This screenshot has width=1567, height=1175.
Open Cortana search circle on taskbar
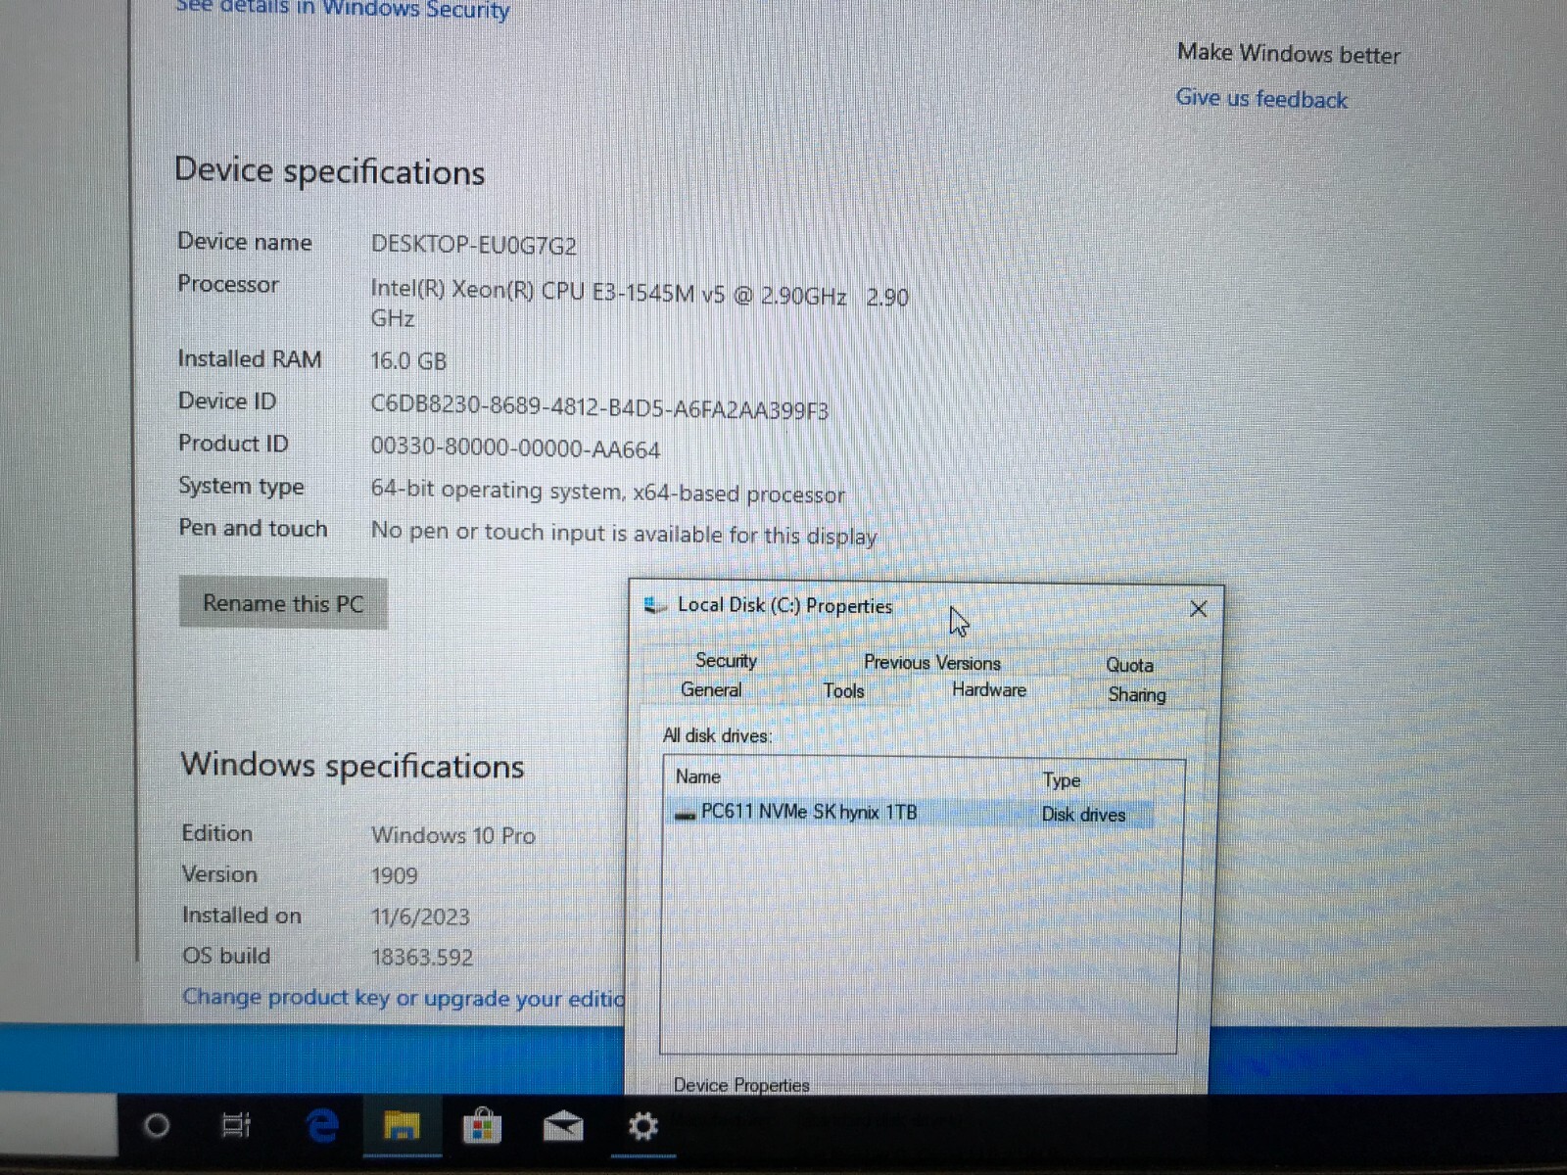pyautogui.click(x=157, y=1126)
